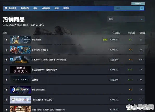Click the search magnifier icon
Viewport: 155px width, 112px height.
pyautogui.click(x=142, y=8)
